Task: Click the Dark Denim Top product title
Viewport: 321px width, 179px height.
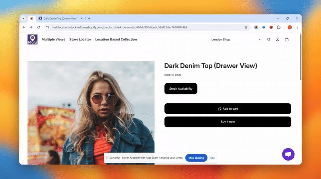Action: pos(211,66)
